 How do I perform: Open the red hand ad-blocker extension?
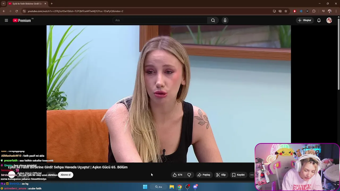295,11
